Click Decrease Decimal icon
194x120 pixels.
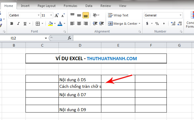(180, 24)
